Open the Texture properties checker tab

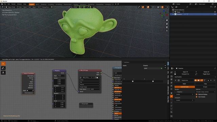[172, 116]
